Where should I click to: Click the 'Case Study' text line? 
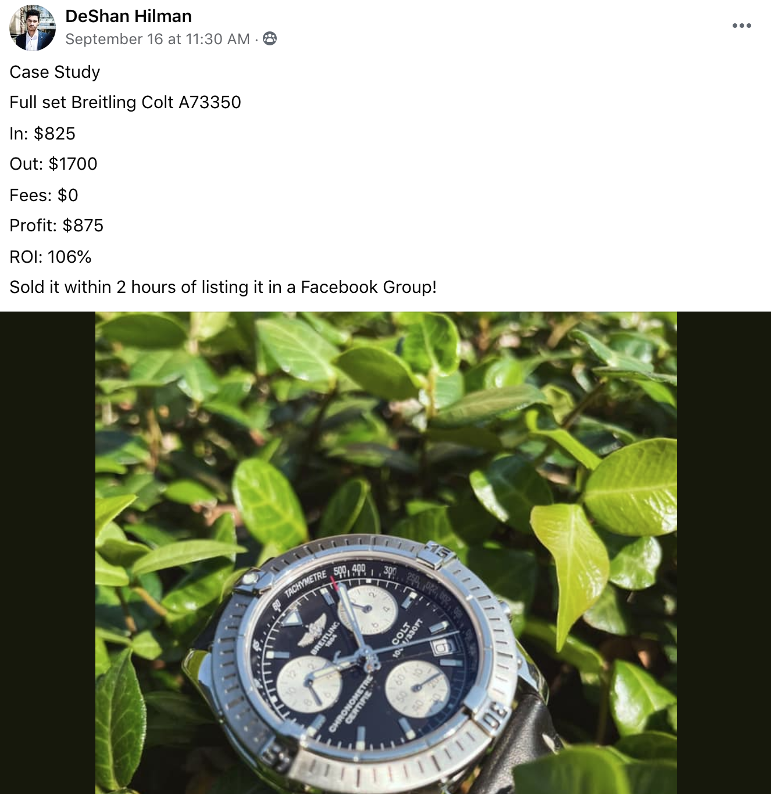click(55, 72)
